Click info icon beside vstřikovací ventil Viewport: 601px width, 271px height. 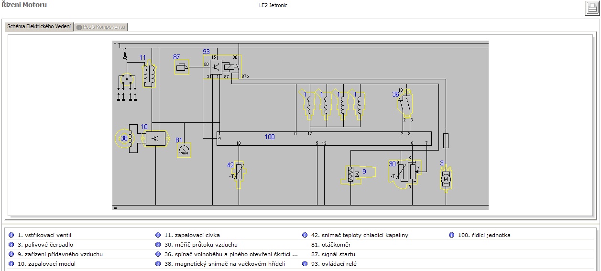(11, 235)
